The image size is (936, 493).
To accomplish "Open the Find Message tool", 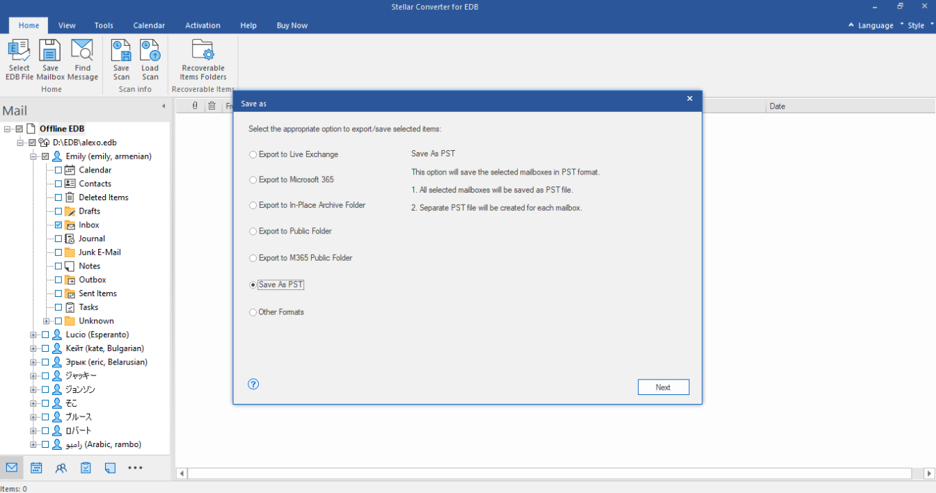I will tap(82, 51).
